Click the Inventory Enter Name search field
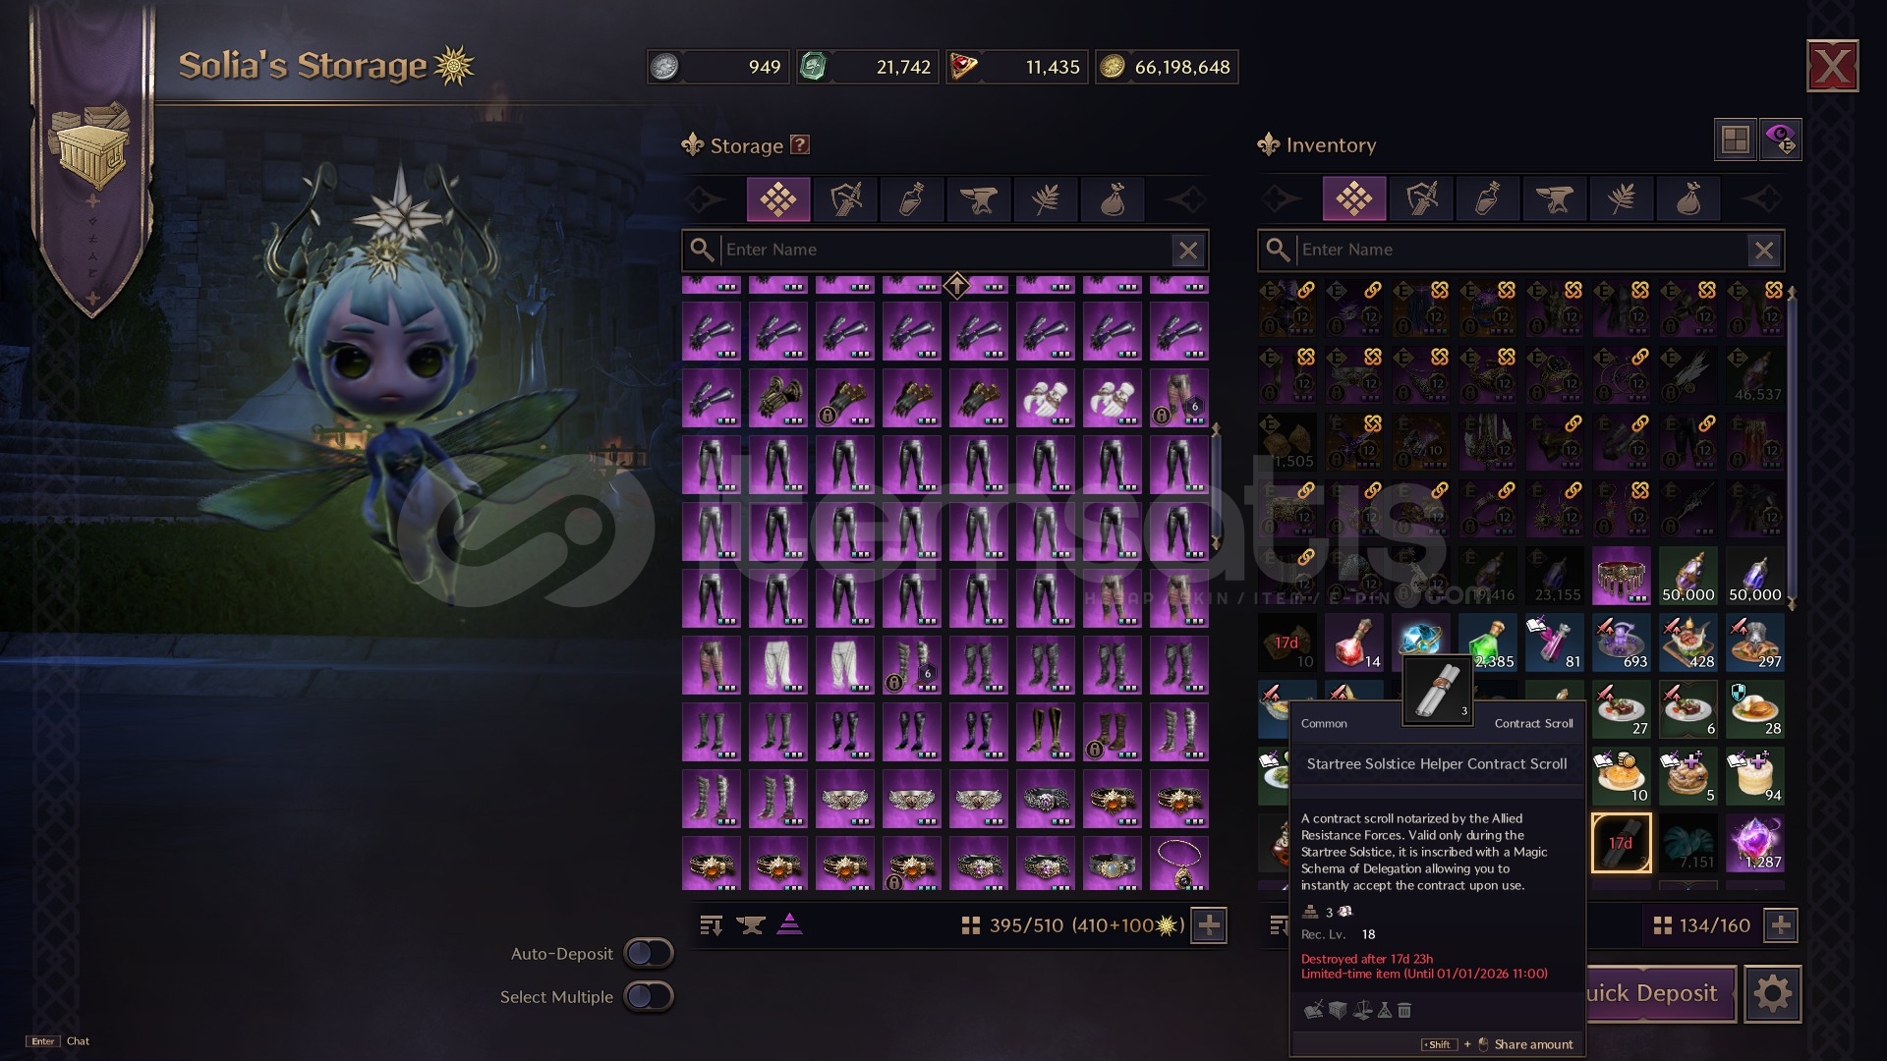Viewport: 1887px width, 1061px height. click(x=1520, y=251)
